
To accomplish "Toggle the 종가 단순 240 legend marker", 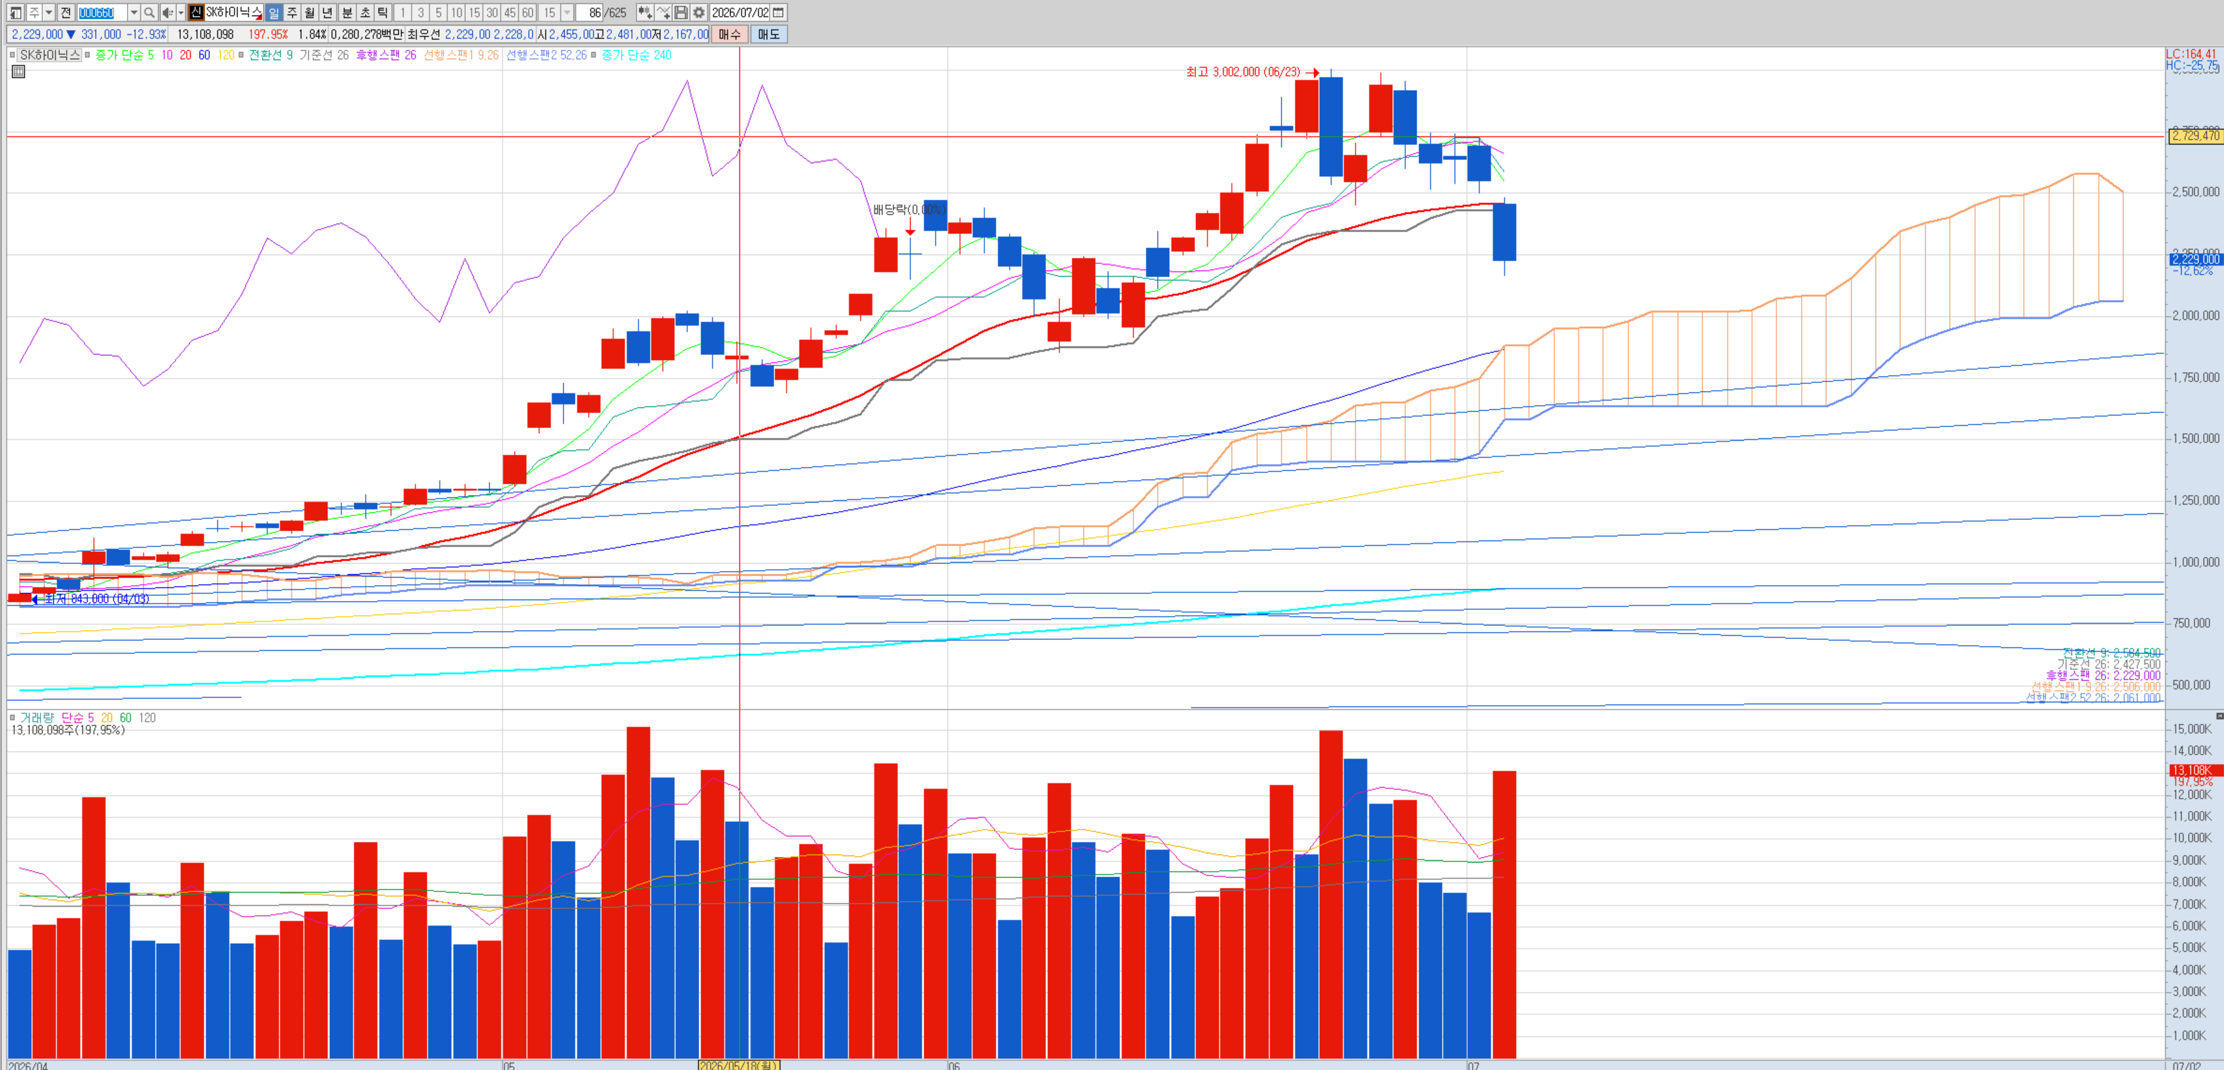I will [593, 54].
